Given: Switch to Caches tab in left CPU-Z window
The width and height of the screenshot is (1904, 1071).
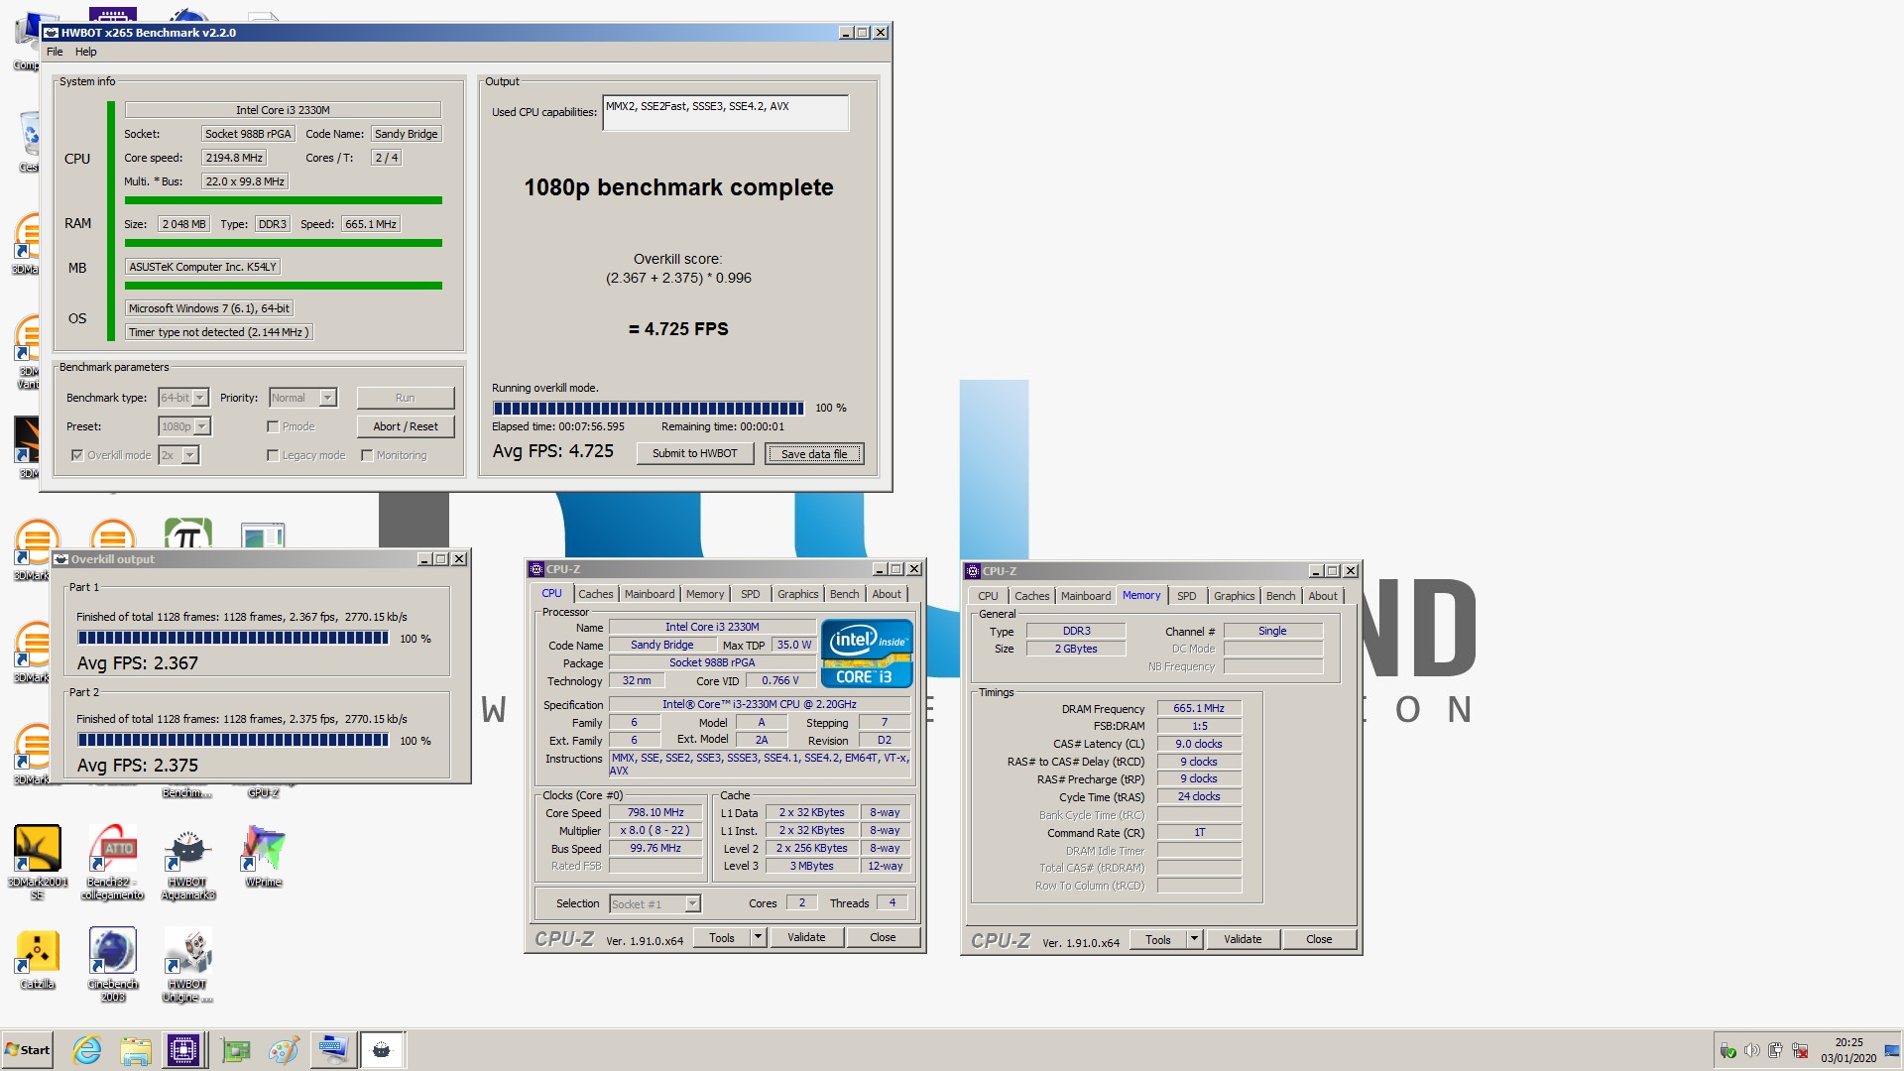Looking at the screenshot, I should coord(596,594).
